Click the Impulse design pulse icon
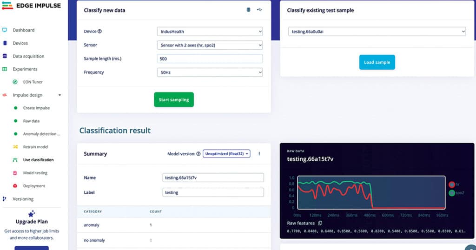Viewport: 476px width, 250px height. pos(5,95)
